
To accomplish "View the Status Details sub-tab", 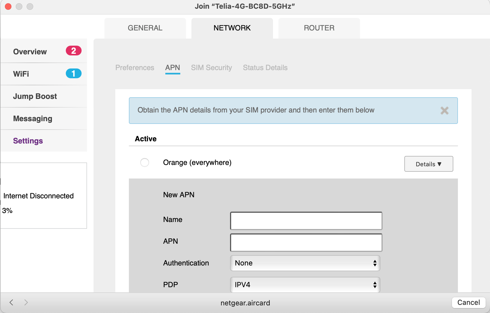I will tap(265, 68).
